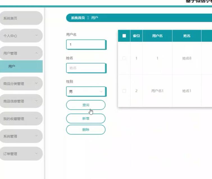The image size is (212, 179).
Task: Check the row checkbox for 姓名8
Action: 124,58
